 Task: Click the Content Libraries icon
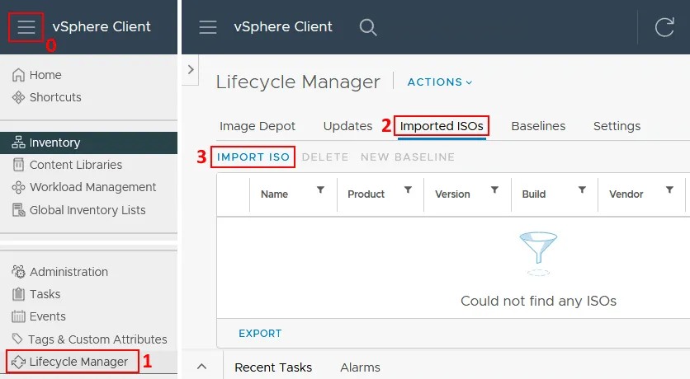[19, 165]
